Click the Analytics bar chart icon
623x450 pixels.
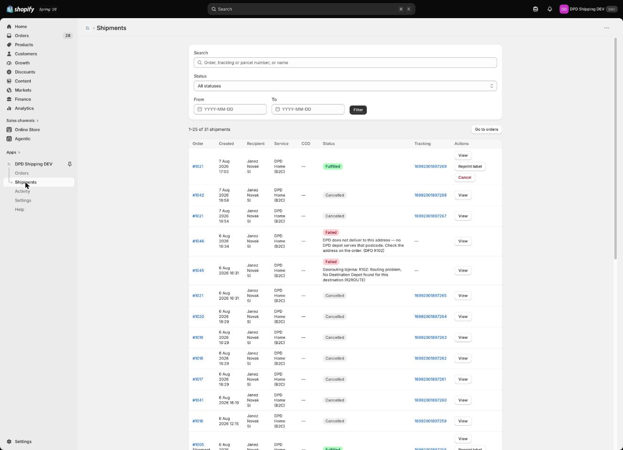pyautogui.click(x=9, y=108)
